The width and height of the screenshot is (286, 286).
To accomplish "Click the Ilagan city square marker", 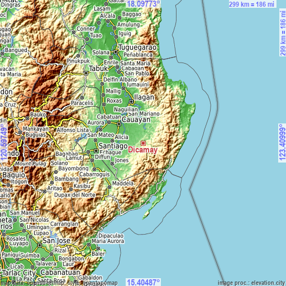I will coord(131,102).
